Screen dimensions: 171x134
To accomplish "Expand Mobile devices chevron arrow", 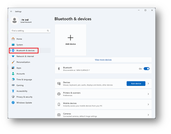I will (148, 104).
